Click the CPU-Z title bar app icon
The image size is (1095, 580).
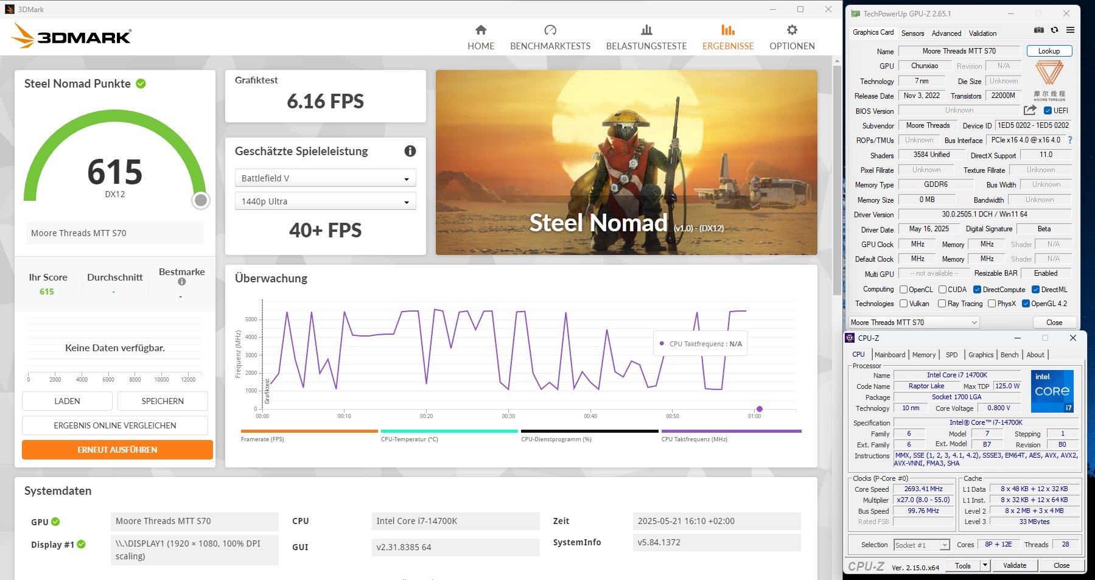pos(850,338)
